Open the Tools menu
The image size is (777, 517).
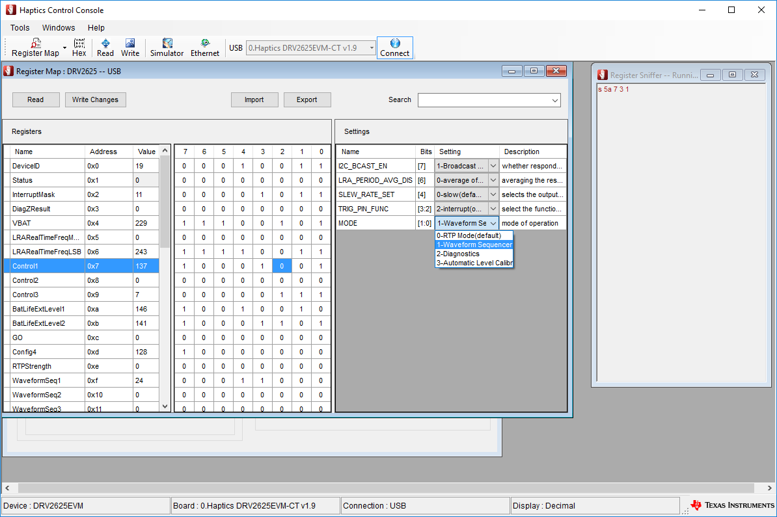[20, 28]
